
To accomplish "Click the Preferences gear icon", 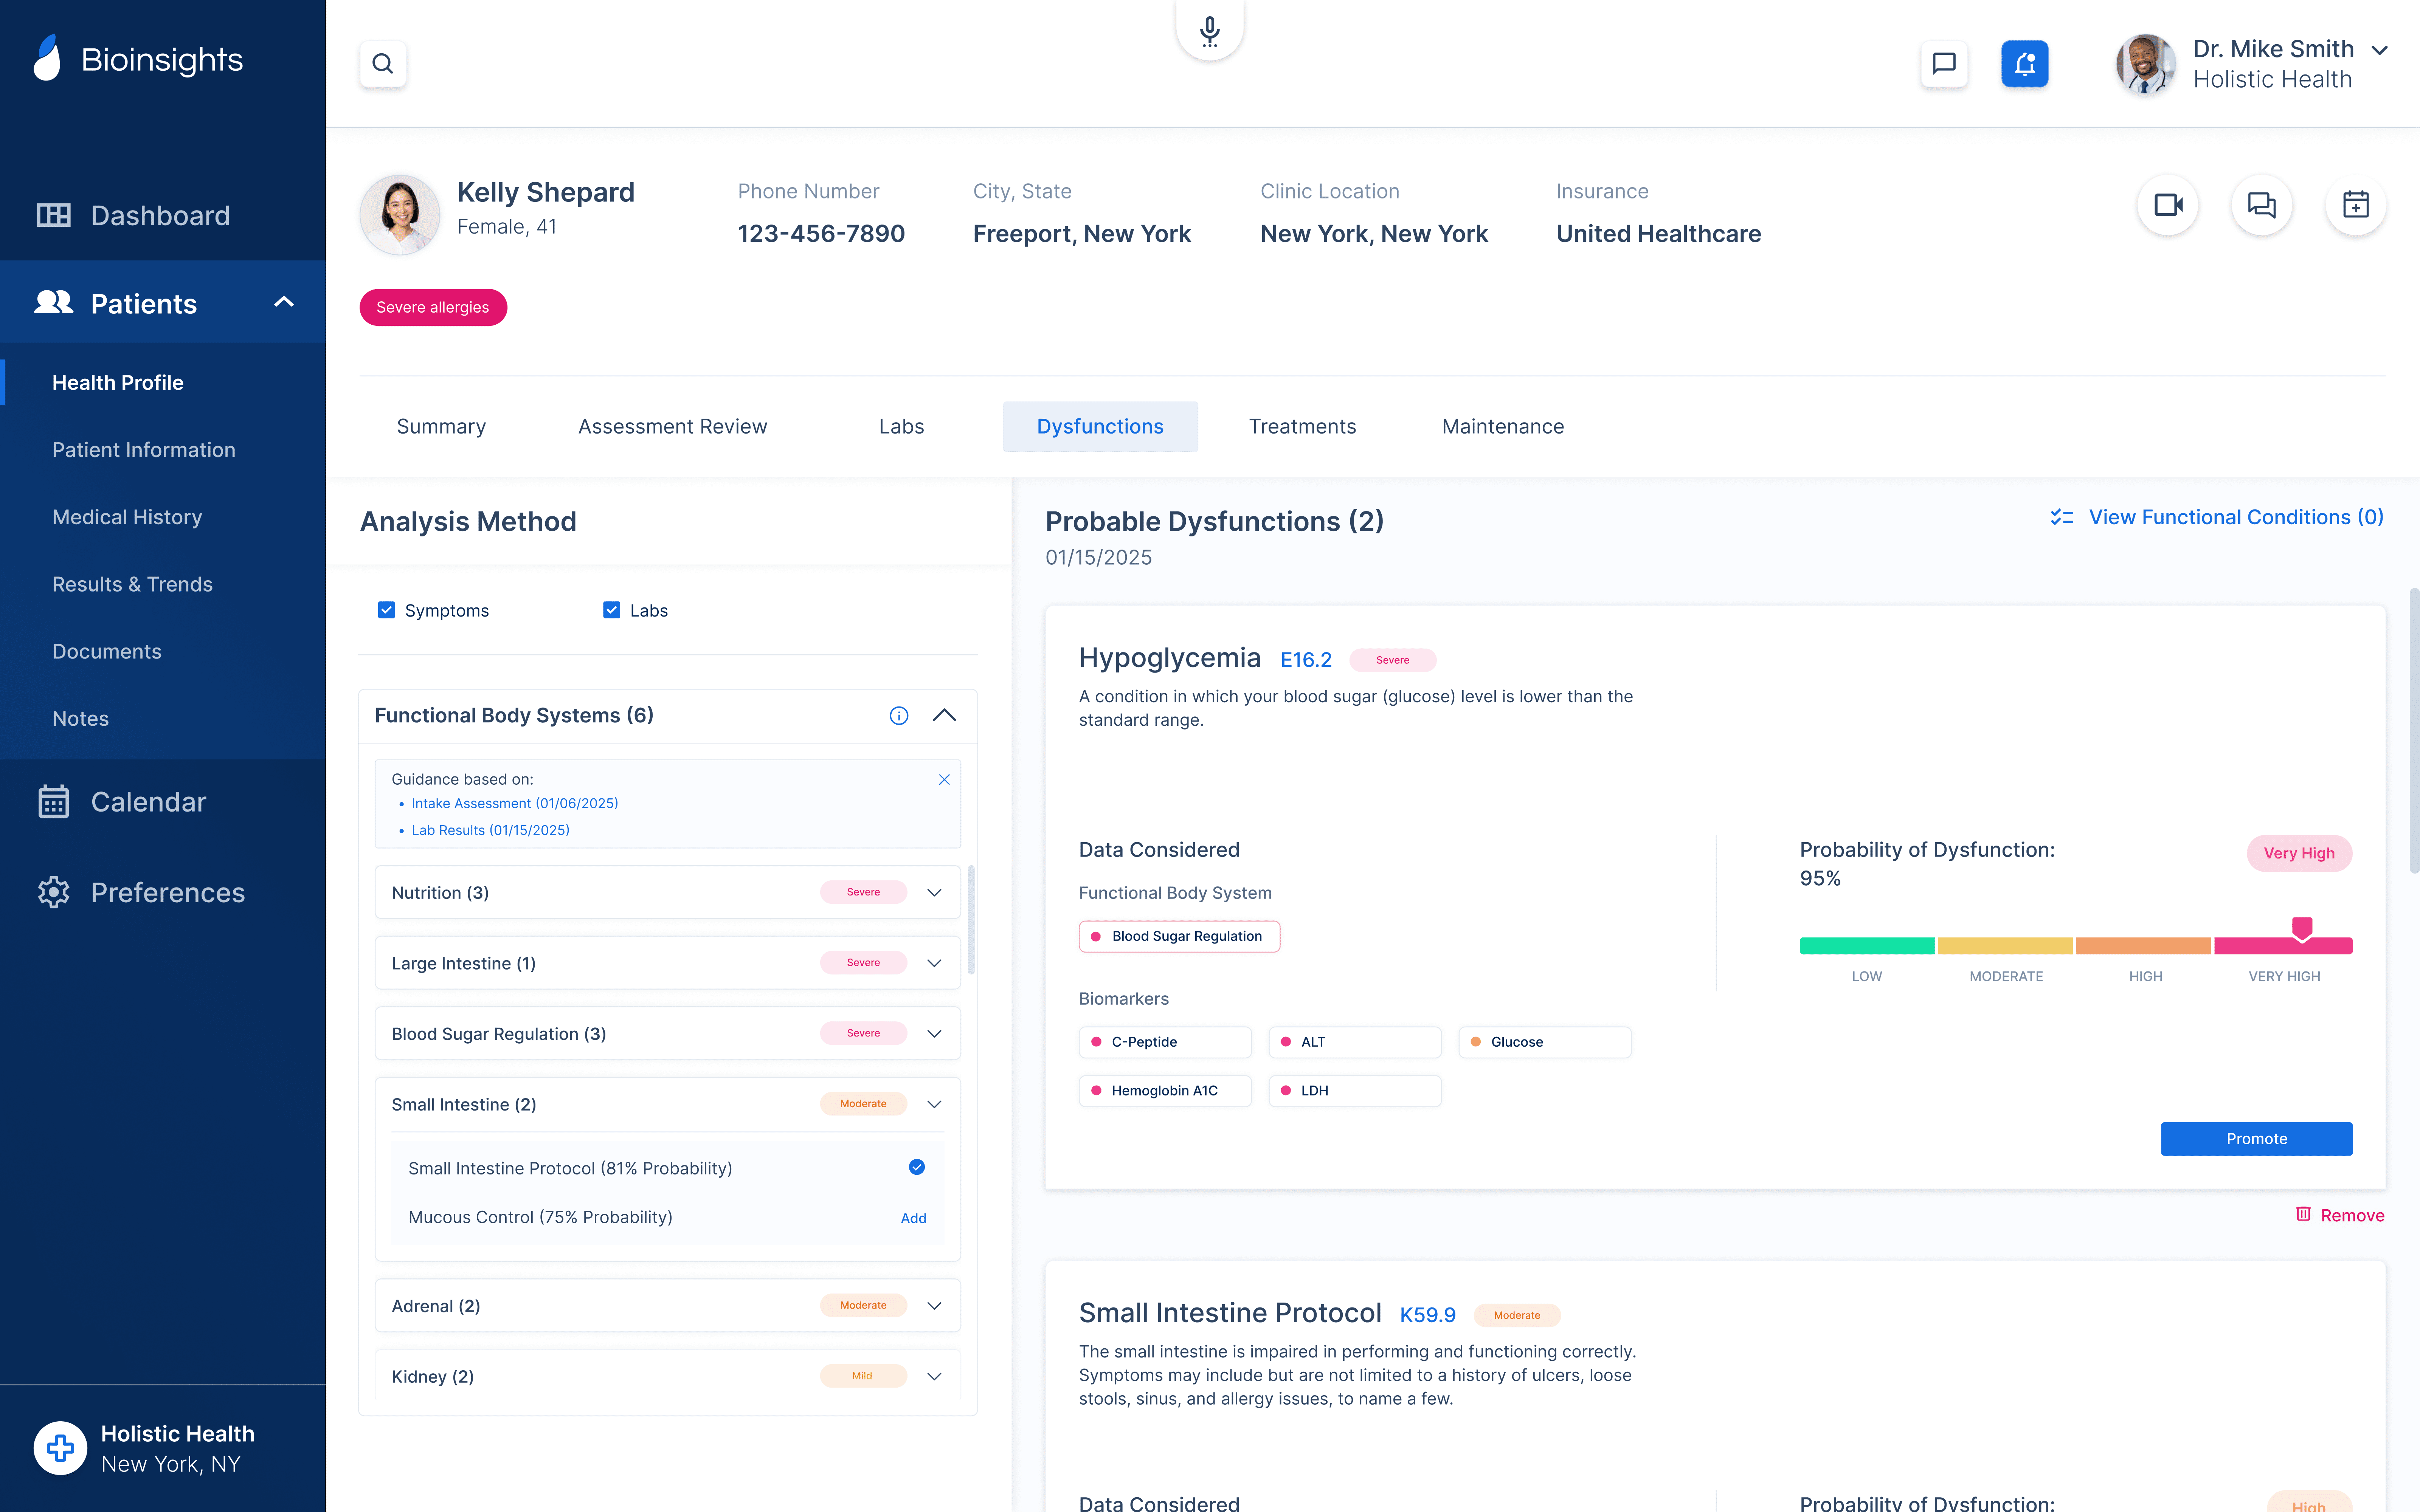I will (x=54, y=892).
